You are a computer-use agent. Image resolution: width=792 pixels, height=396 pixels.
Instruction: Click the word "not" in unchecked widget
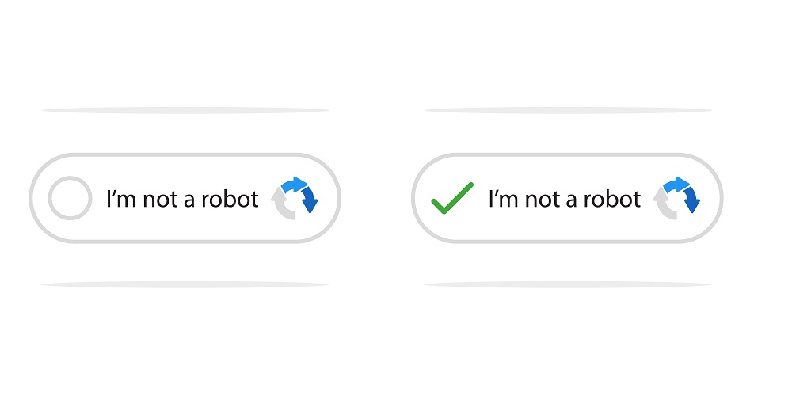(x=160, y=200)
